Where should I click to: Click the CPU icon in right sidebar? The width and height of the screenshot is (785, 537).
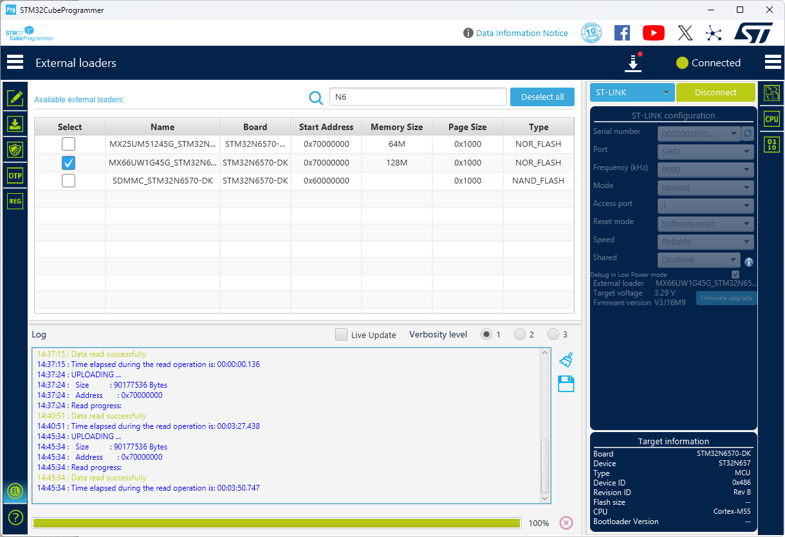click(x=771, y=119)
